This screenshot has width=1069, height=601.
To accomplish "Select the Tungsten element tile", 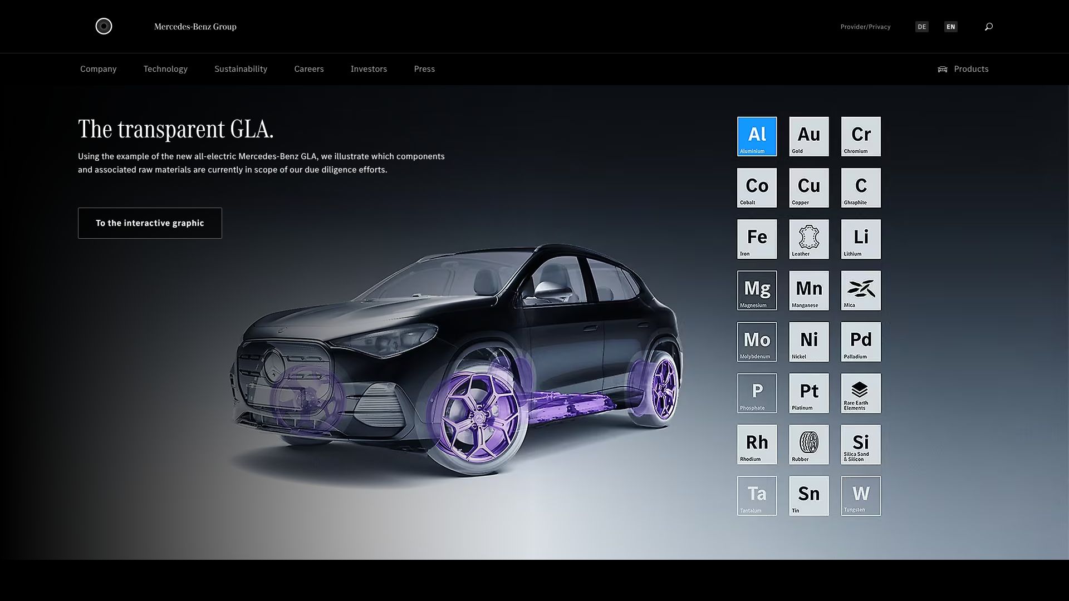I will [861, 496].
